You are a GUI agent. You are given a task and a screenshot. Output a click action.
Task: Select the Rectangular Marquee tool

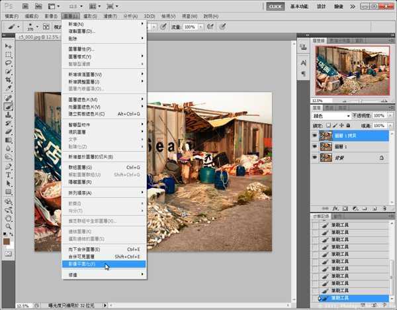click(9, 54)
